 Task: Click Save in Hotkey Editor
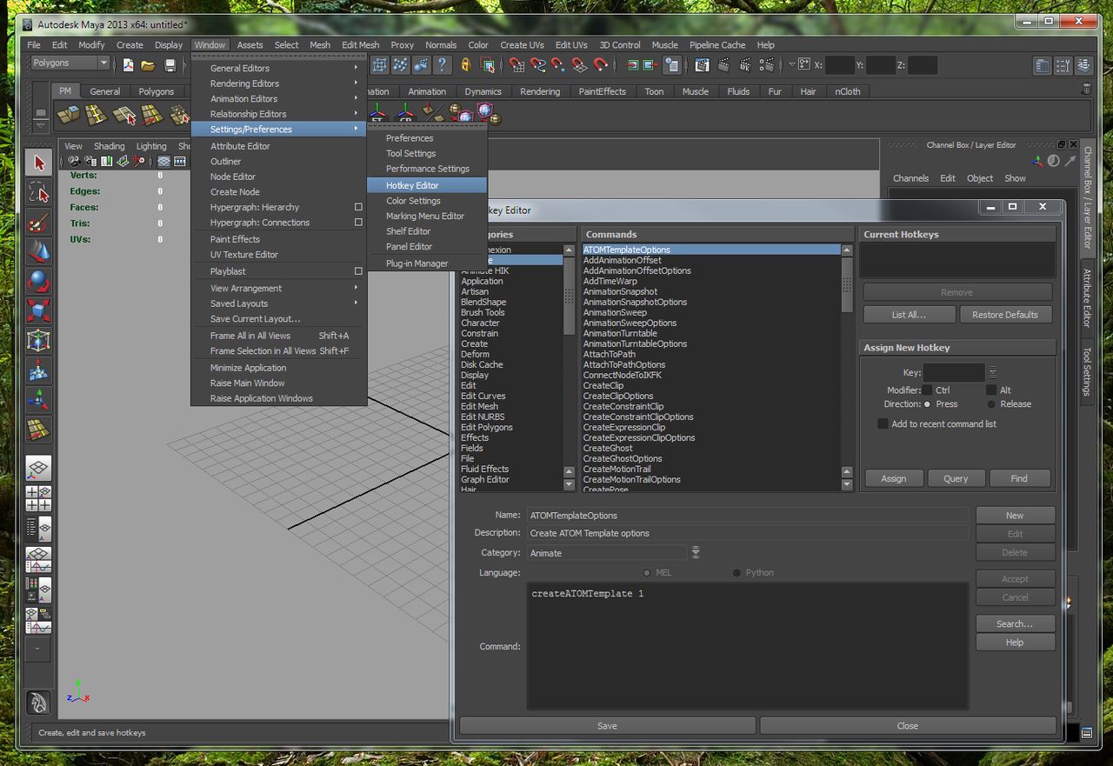pyautogui.click(x=607, y=726)
